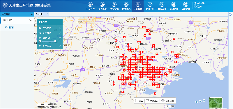Select the 测量 measure tool on the map
233x109 pixels.
click(x=139, y=101)
